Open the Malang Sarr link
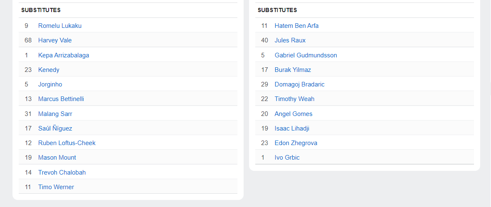Image resolution: width=491 pixels, height=207 pixels. (55, 114)
